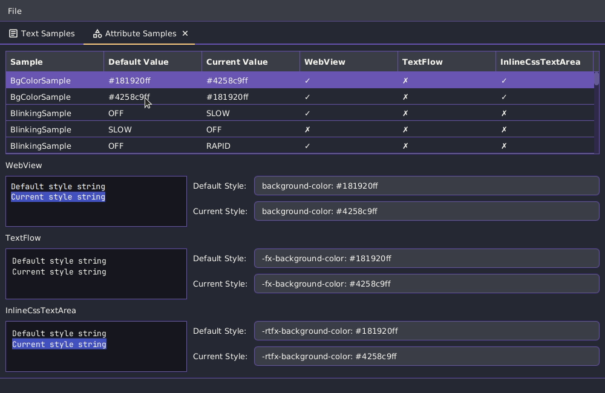Click the Current Value column header
605x393 pixels.
[x=250, y=62]
